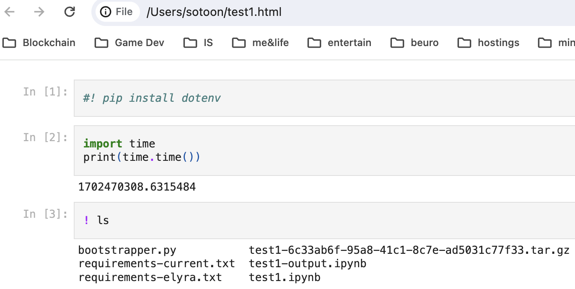Open the IS bookmark folder
The width and height of the screenshot is (575, 289).
[x=199, y=43]
